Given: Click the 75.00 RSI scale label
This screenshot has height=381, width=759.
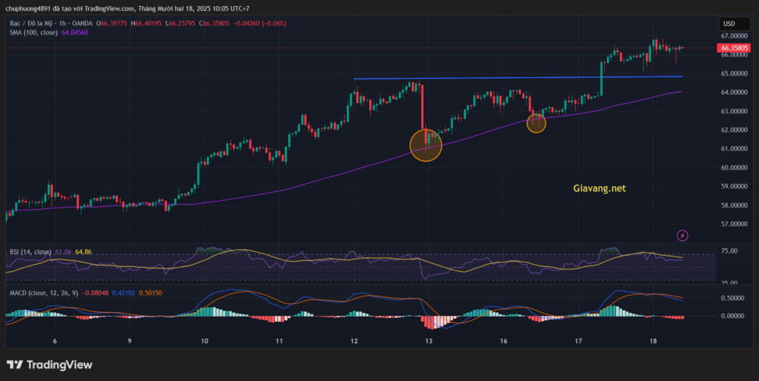Looking at the screenshot, I should (x=729, y=251).
